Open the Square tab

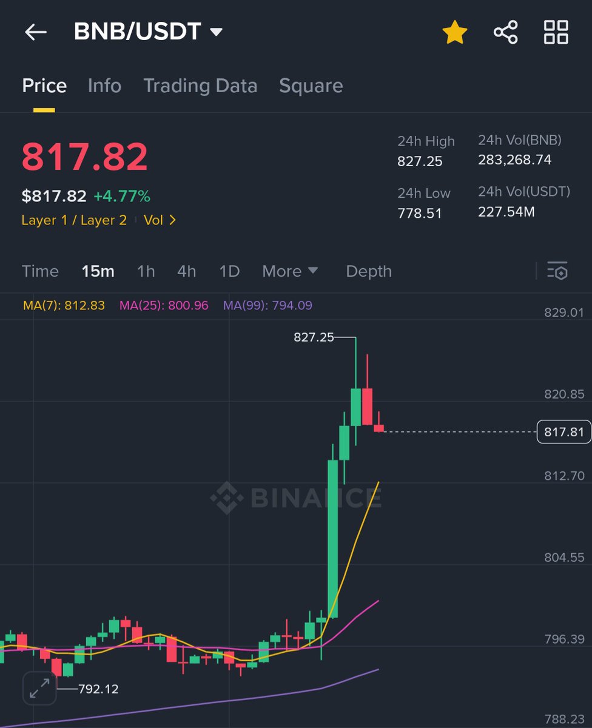point(311,86)
